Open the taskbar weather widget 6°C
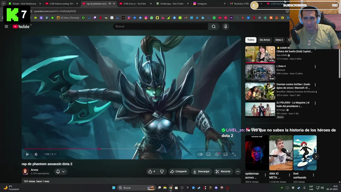This screenshot has width=341, height=192. 12,188
